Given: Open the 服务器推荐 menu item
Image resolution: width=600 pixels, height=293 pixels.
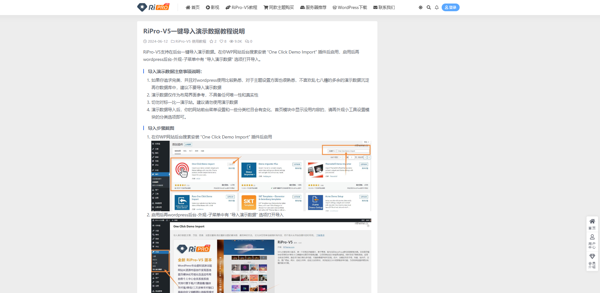Looking at the screenshot, I should (313, 7).
